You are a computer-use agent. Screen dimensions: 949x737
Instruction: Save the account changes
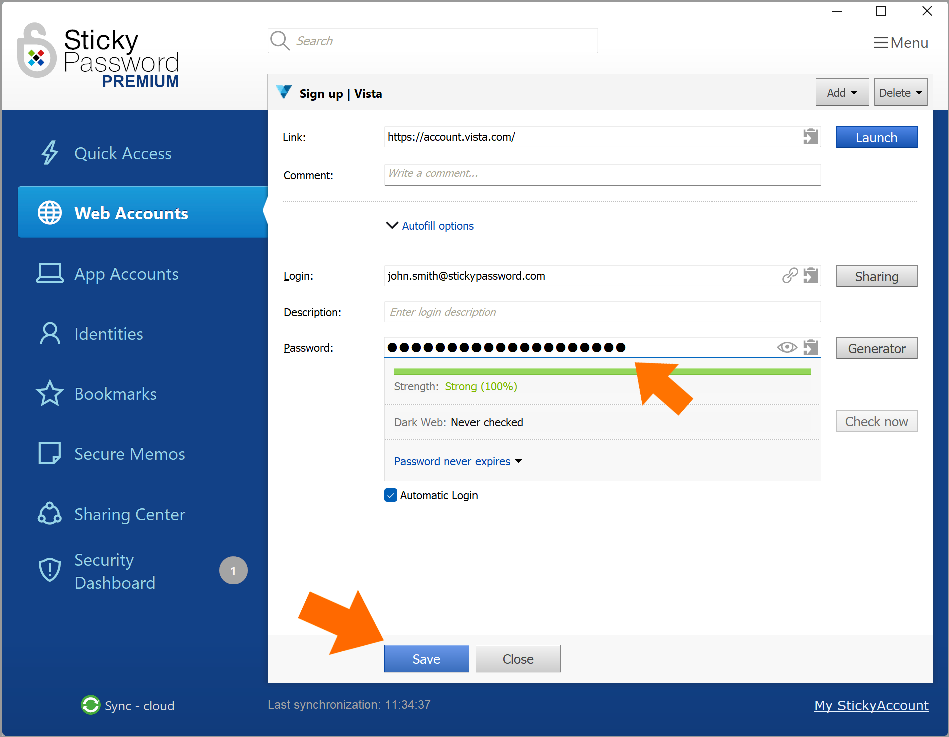(426, 659)
